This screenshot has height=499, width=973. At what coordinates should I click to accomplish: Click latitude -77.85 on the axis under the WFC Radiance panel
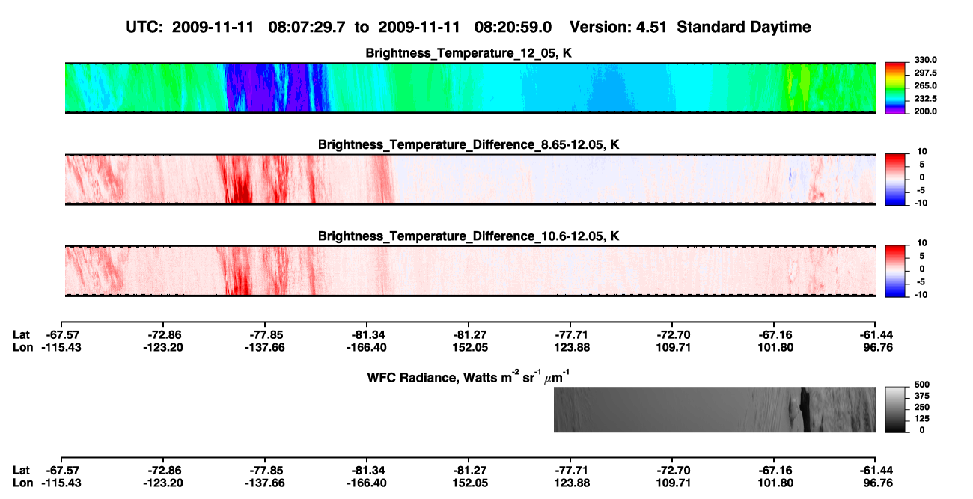coord(264,470)
